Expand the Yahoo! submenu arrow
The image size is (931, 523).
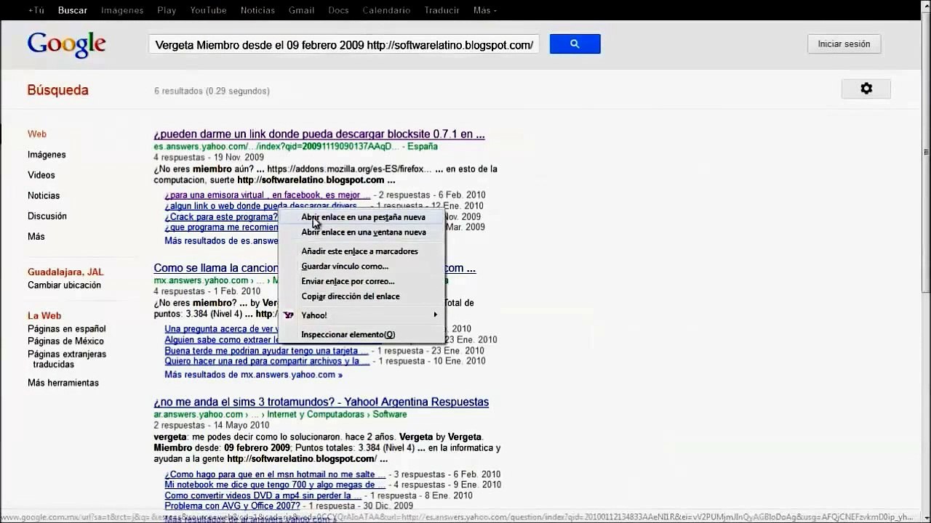435,315
